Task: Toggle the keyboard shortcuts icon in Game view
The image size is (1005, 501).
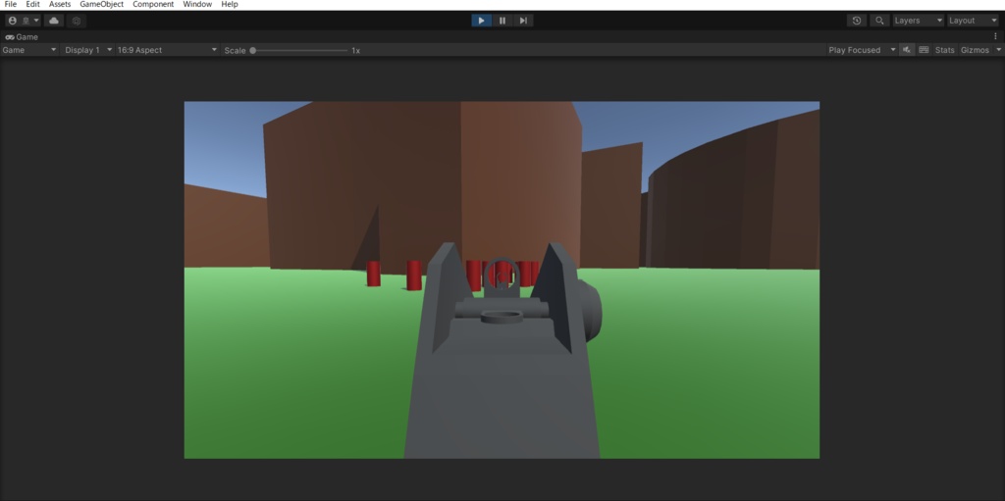Action: pyautogui.click(x=924, y=50)
